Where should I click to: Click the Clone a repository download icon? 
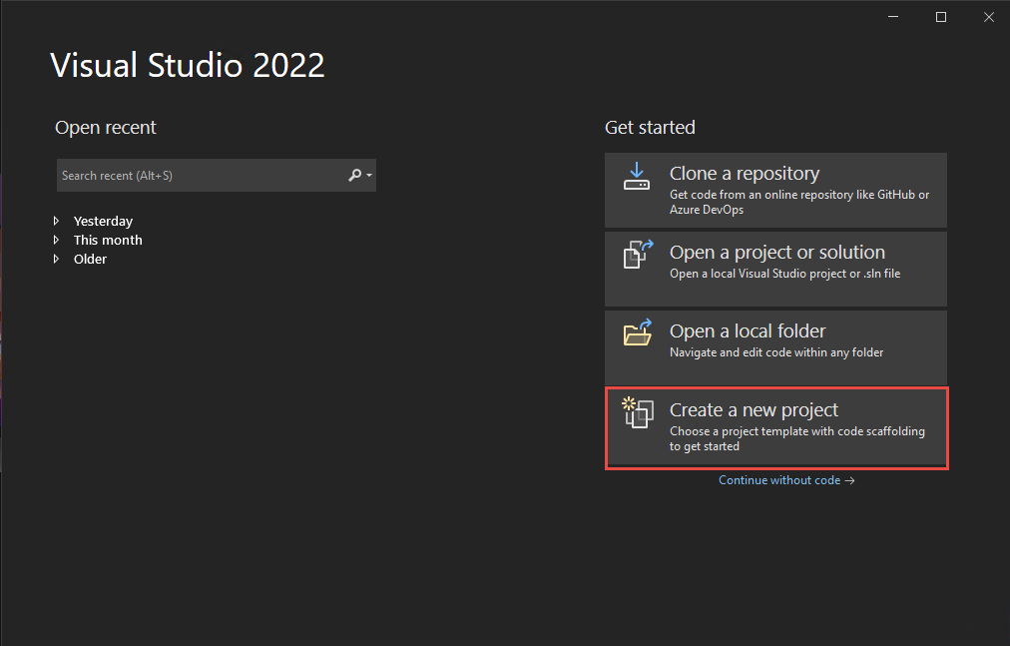pyautogui.click(x=637, y=176)
